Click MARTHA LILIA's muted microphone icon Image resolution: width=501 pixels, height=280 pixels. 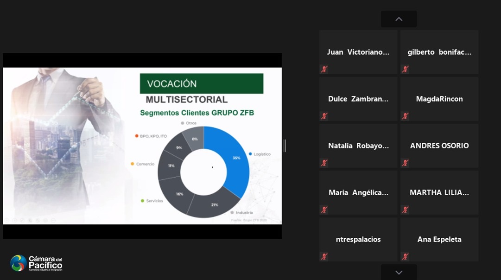[406, 210]
